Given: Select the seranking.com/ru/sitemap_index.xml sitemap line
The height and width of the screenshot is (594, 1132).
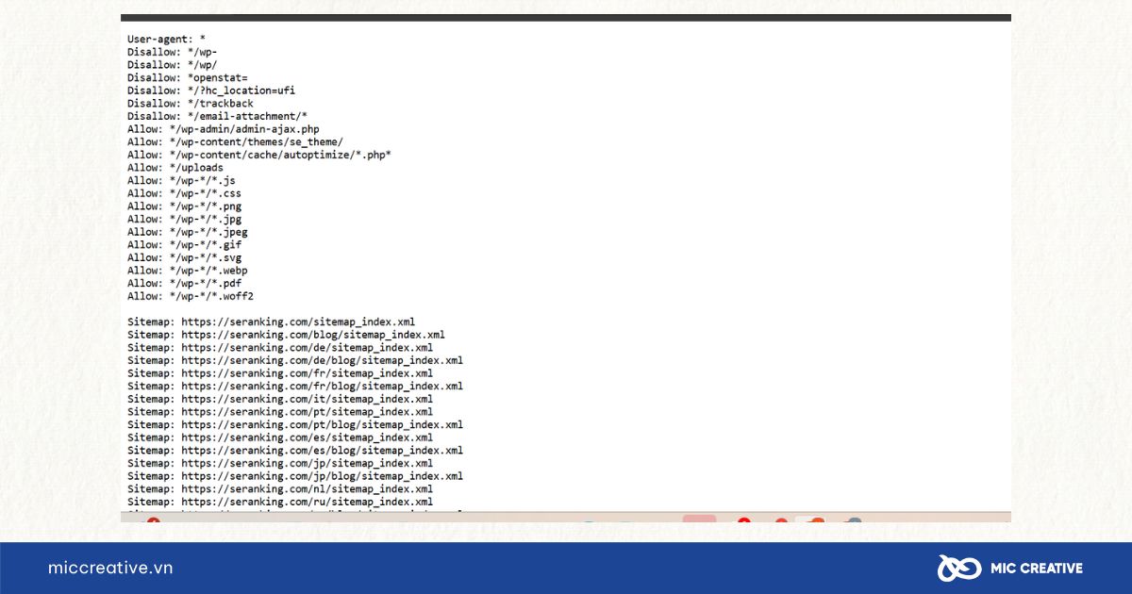Looking at the screenshot, I should tap(280, 502).
